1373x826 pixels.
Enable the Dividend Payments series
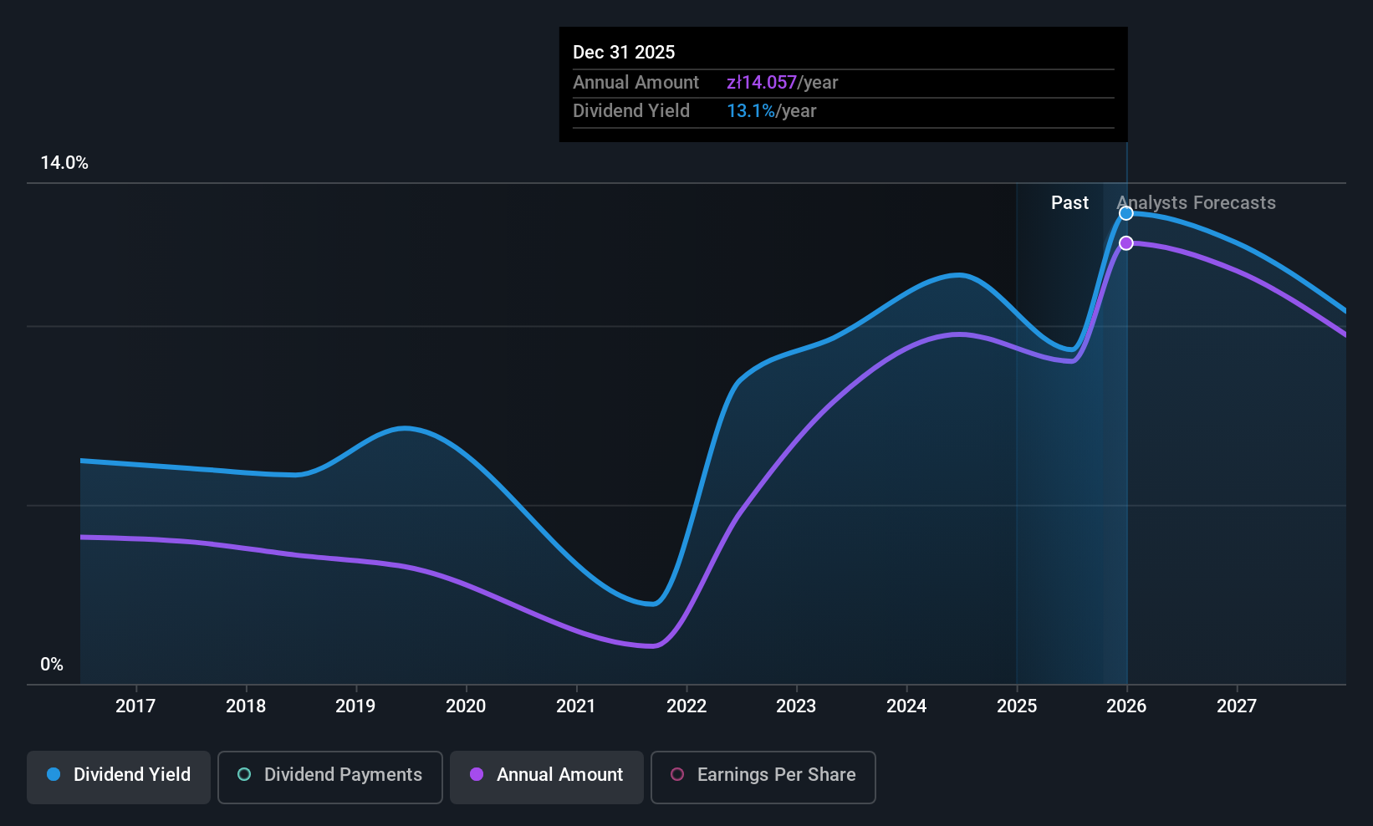[x=330, y=778]
